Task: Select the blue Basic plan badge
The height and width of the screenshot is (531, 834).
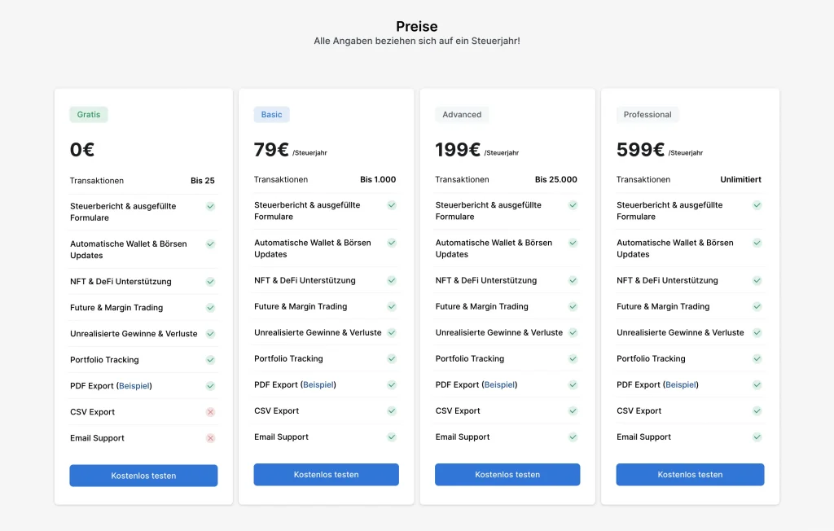Action: point(272,115)
